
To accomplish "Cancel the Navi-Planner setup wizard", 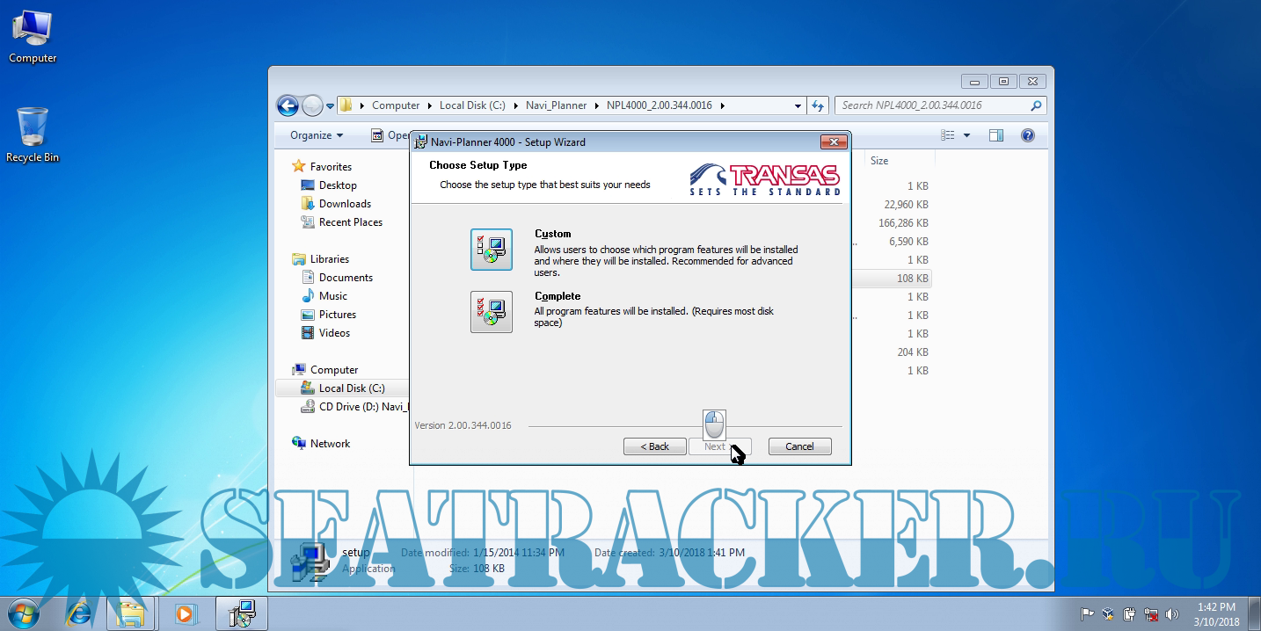I will click(798, 446).
